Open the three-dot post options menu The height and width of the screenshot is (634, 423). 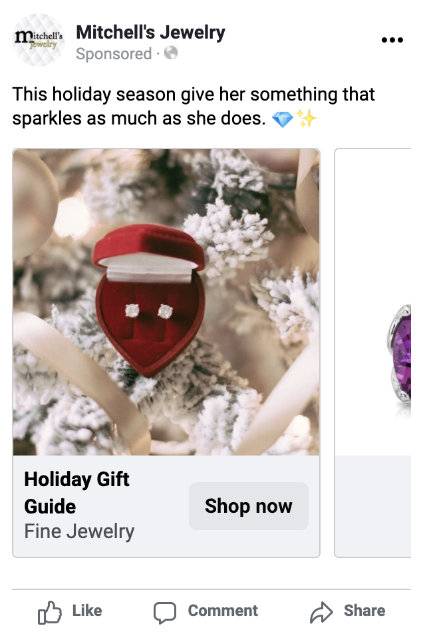392,40
